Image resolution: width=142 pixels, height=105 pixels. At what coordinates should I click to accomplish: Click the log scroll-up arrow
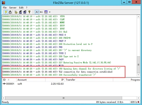tap(138, 17)
